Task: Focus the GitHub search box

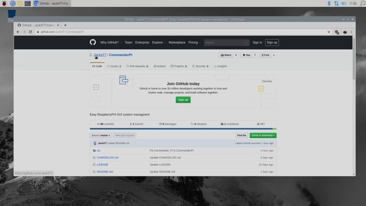Action: coord(226,42)
